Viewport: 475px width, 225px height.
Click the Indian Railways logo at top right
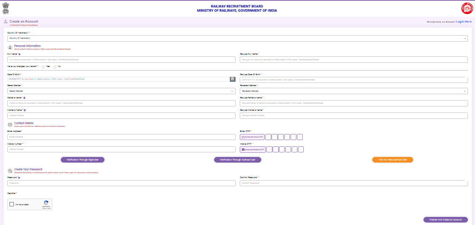point(466,8)
